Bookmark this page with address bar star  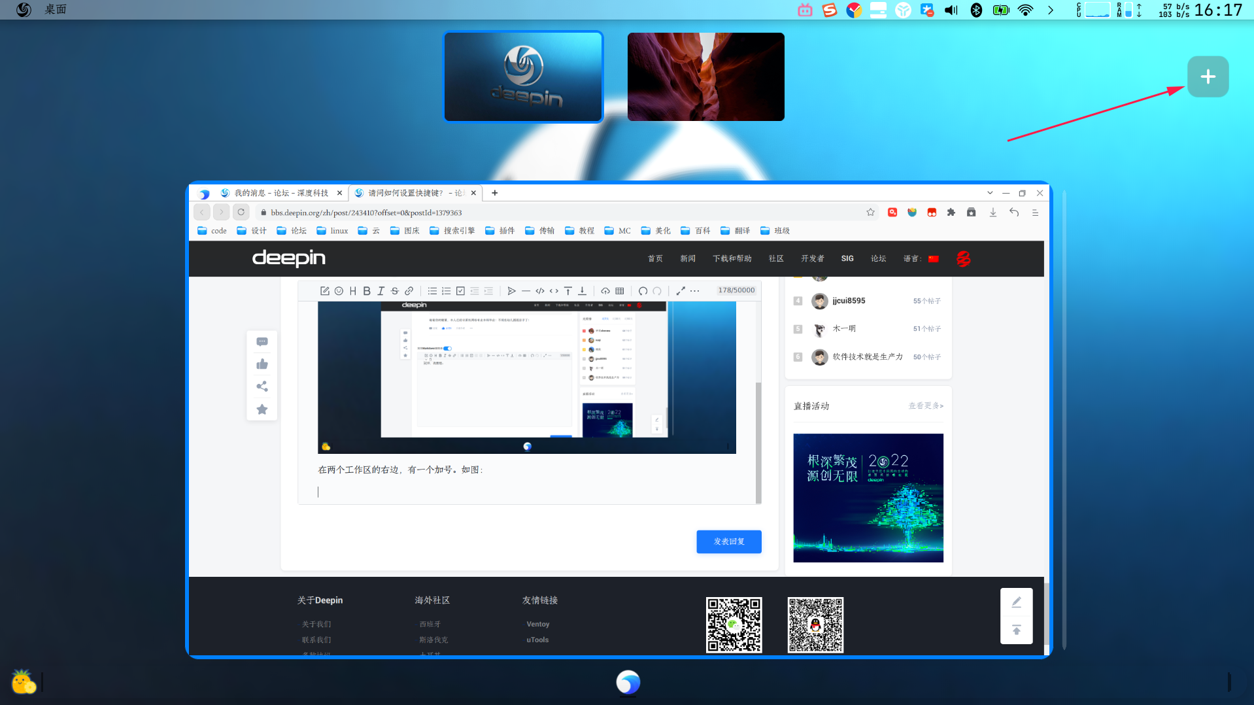click(870, 213)
